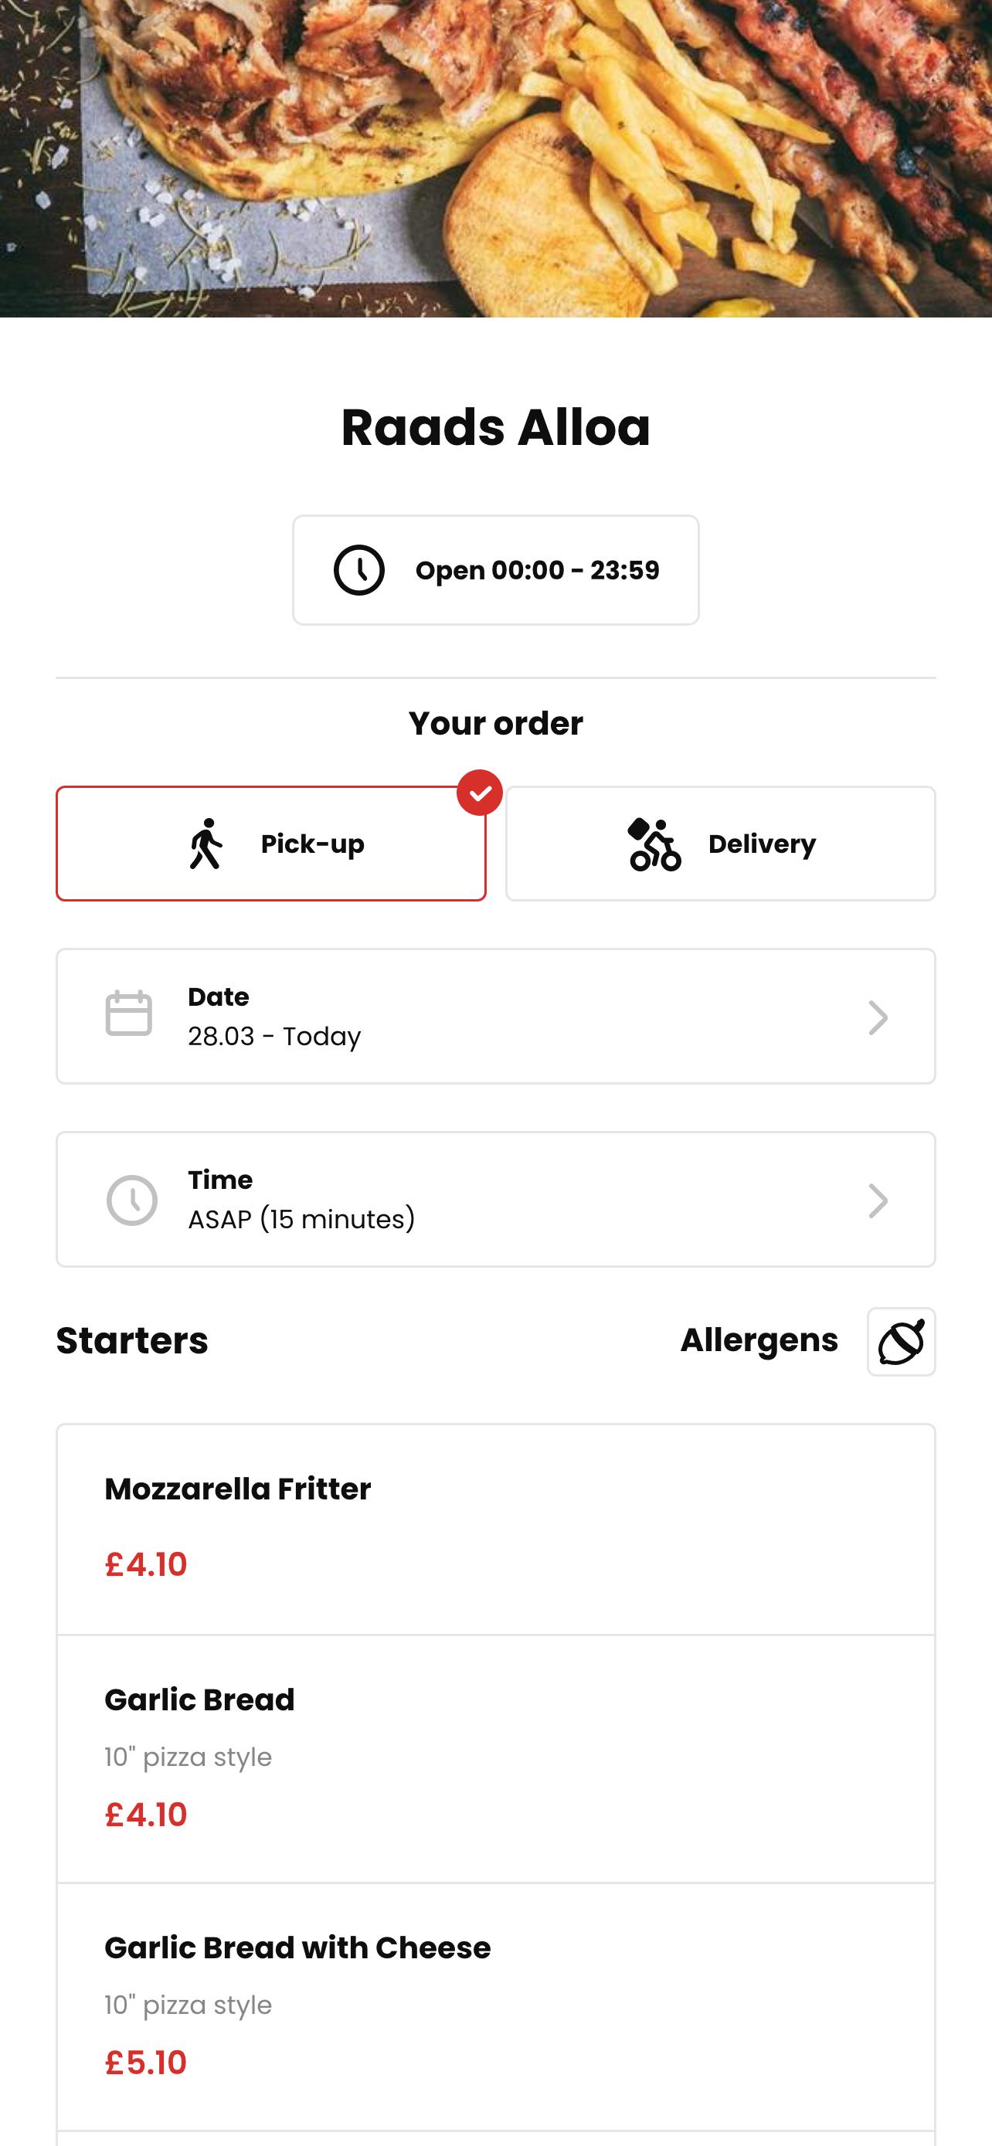Click the red checkmark badge on Pick-up
Image resolution: width=992 pixels, height=2146 pixels.
click(x=480, y=793)
